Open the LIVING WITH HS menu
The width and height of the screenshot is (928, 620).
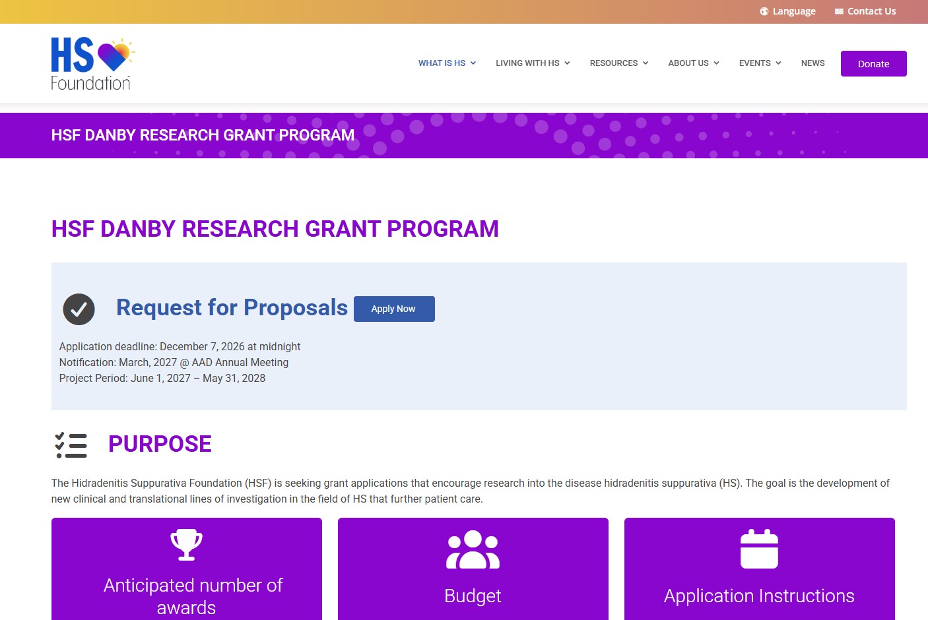click(527, 63)
